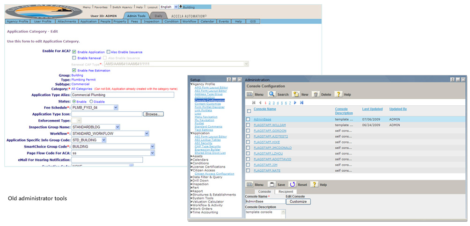Go to the next page of the console list

295,102
